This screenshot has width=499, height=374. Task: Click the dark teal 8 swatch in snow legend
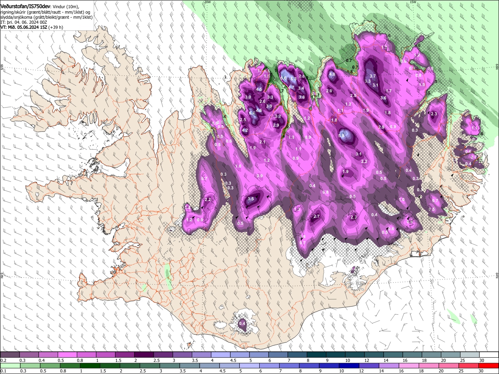coord(317,355)
